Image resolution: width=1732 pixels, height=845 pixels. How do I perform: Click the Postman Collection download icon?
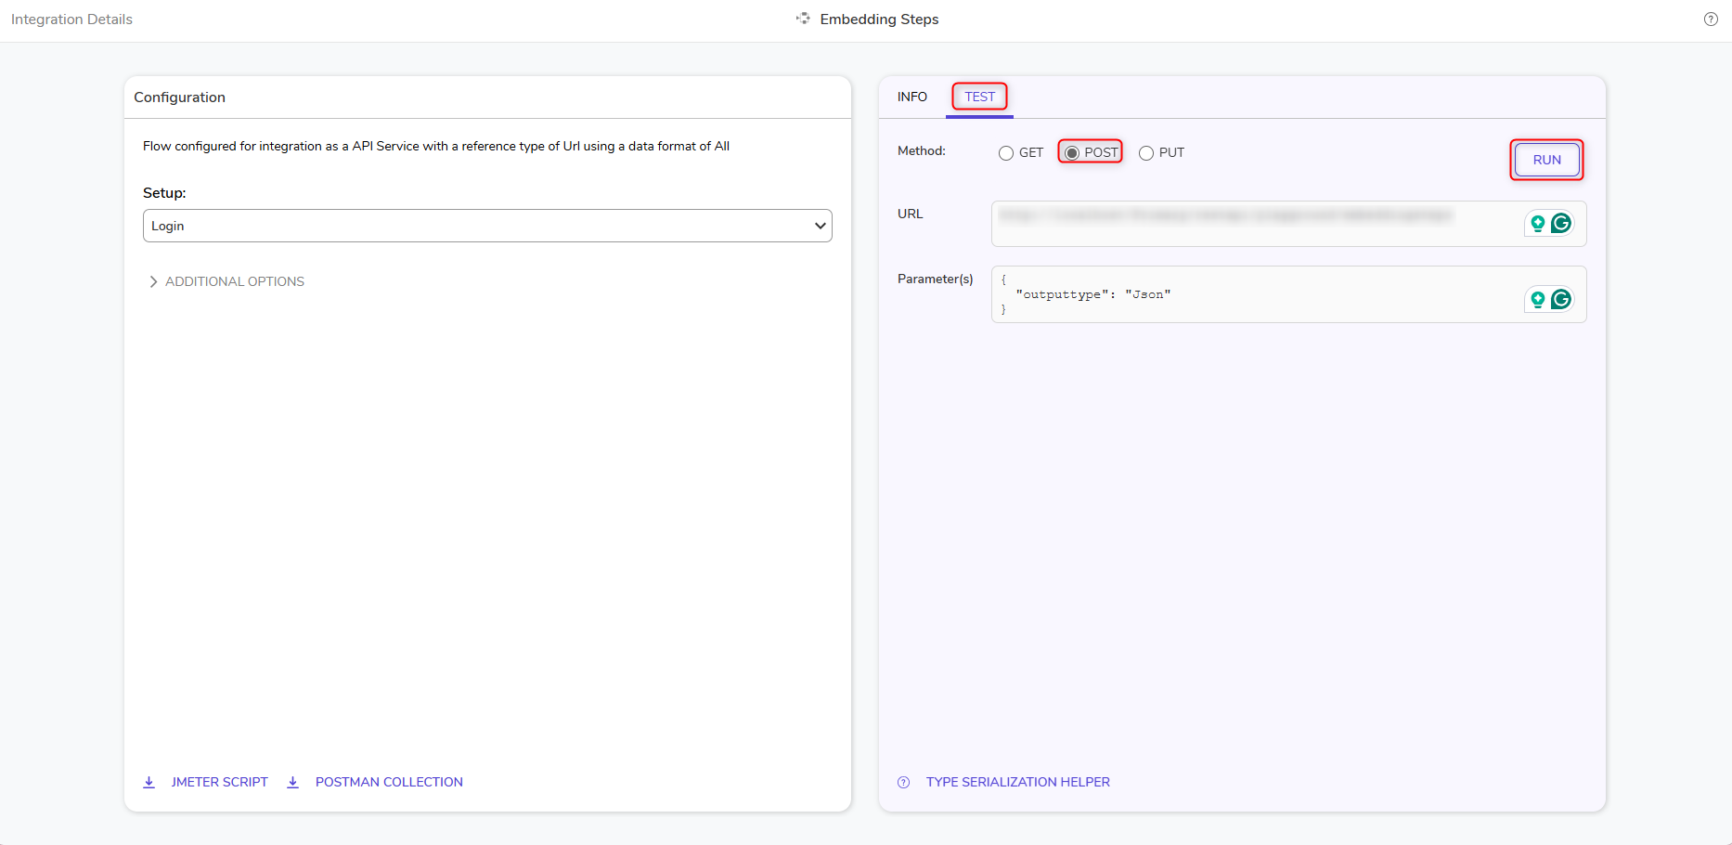(292, 782)
